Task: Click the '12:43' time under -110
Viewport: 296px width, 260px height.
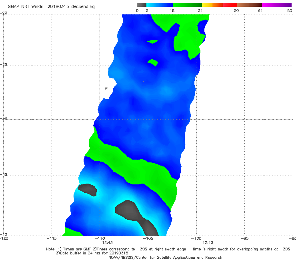Action: point(108,243)
